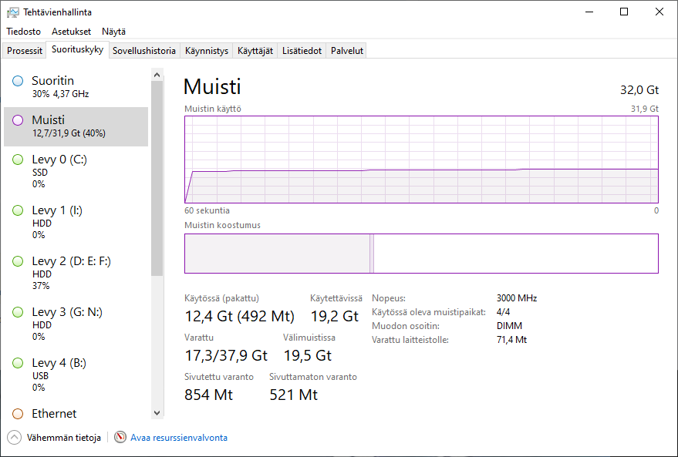Image resolution: width=678 pixels, height=457 pixels.
Task: Select the Suoritin blue circle icon
Action: point(18,81)
